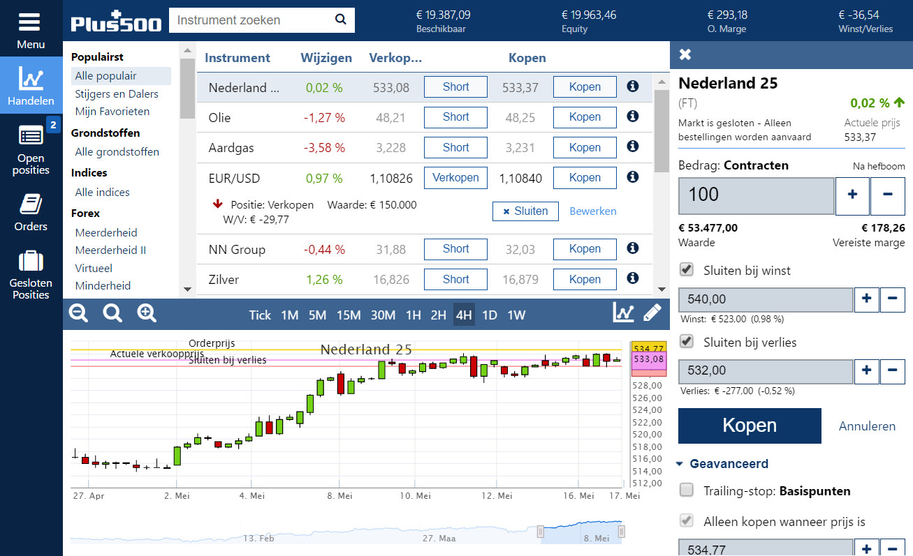913x556 pixels.
Task: Open chart type indicator icon
Action: point(623,313)
